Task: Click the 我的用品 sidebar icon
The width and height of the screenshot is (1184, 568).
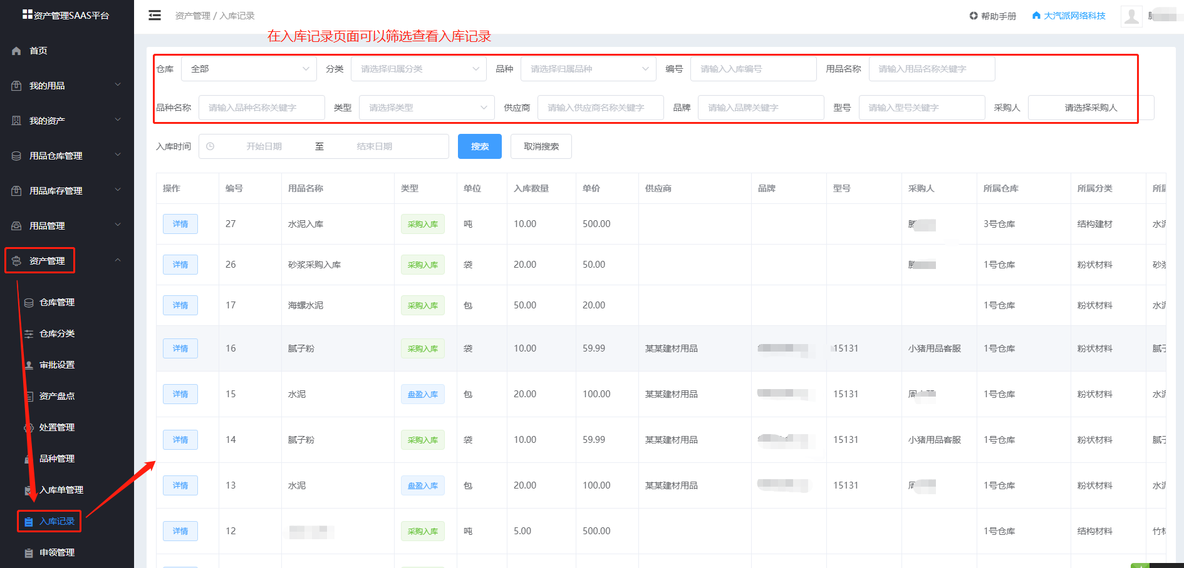Action: [x=17, y=86]
